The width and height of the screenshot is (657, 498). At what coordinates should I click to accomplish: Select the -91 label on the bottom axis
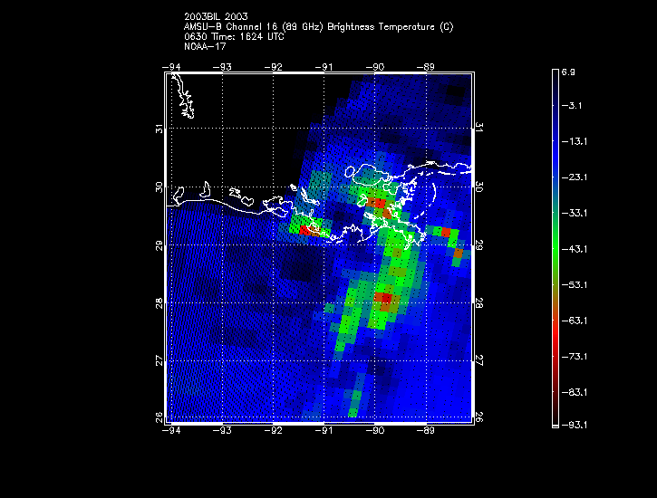point(324,431)
